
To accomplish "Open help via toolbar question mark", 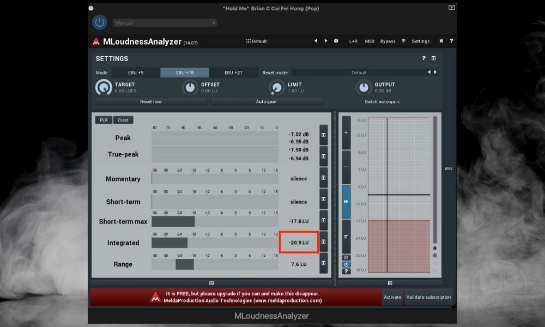I will [451, 41].
